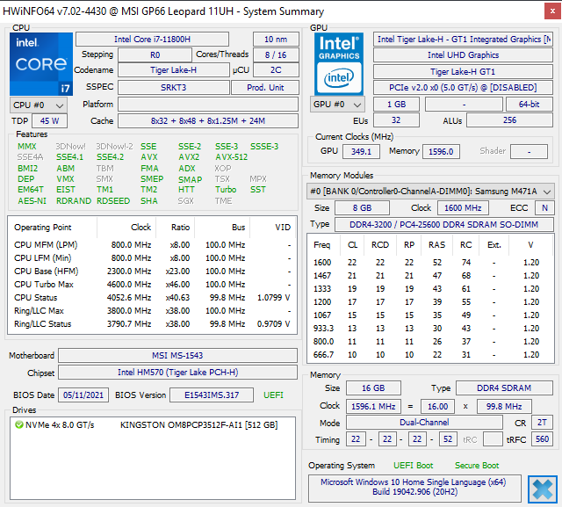Click the Intel Core i7 logo
Image resolution: width=562 pixels, height=507 pixels.
(40, 64)
